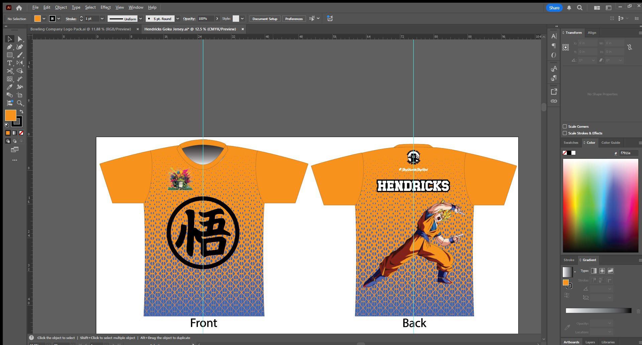Select the Selection tool arrow
Viewport: 642px width, 345px height.
[x=10, y=39]
